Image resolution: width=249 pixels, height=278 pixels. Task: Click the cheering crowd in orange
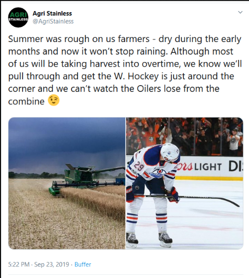tap(184, 137)
